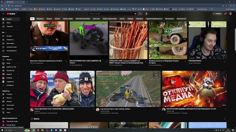
Task: Open Chrome from the Windows taskbar
Action: 34,130
